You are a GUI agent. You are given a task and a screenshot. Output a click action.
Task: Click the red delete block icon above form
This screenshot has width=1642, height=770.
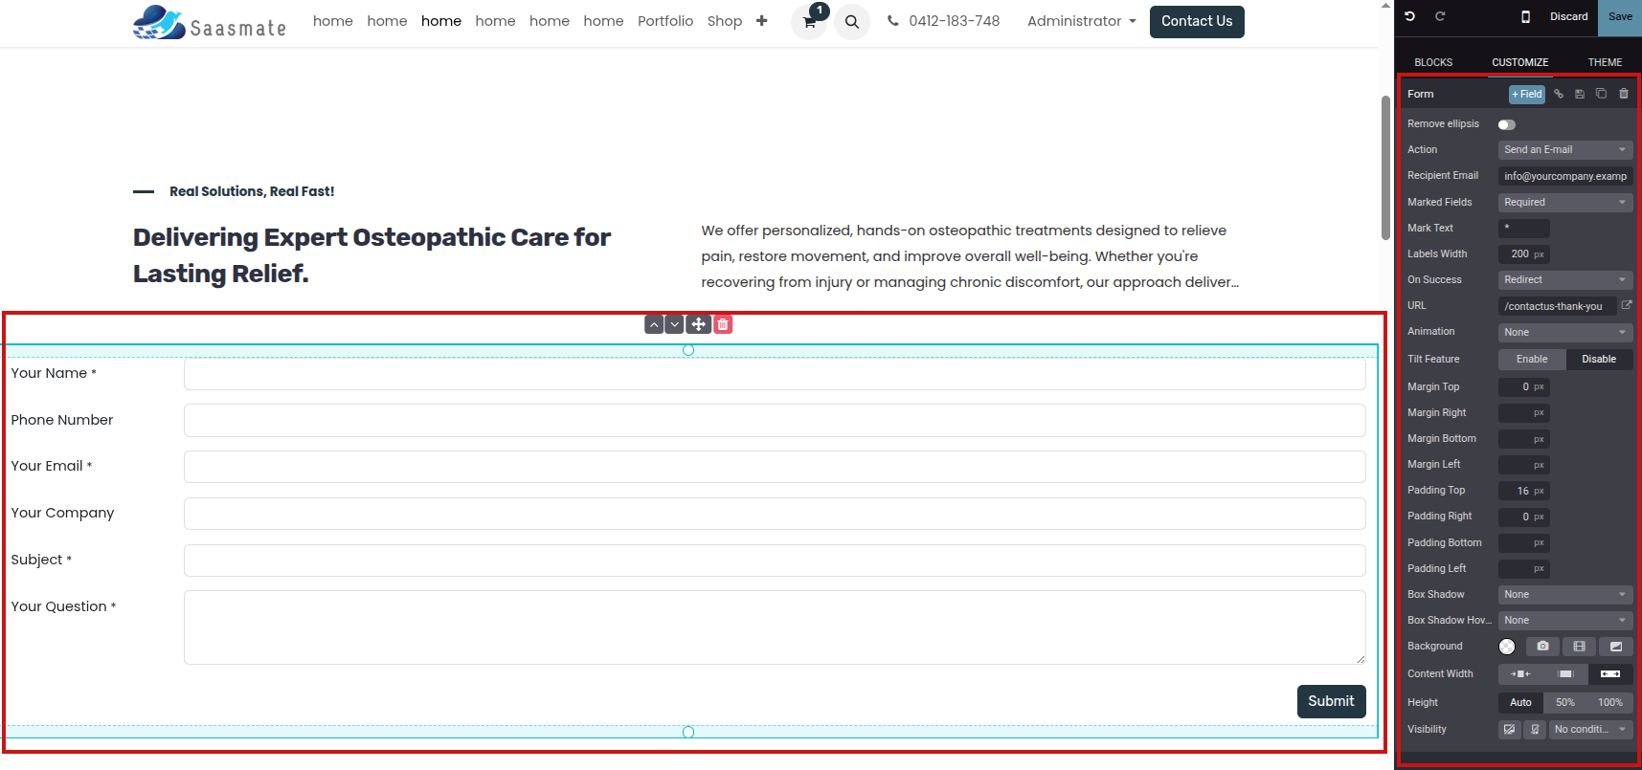723,324
